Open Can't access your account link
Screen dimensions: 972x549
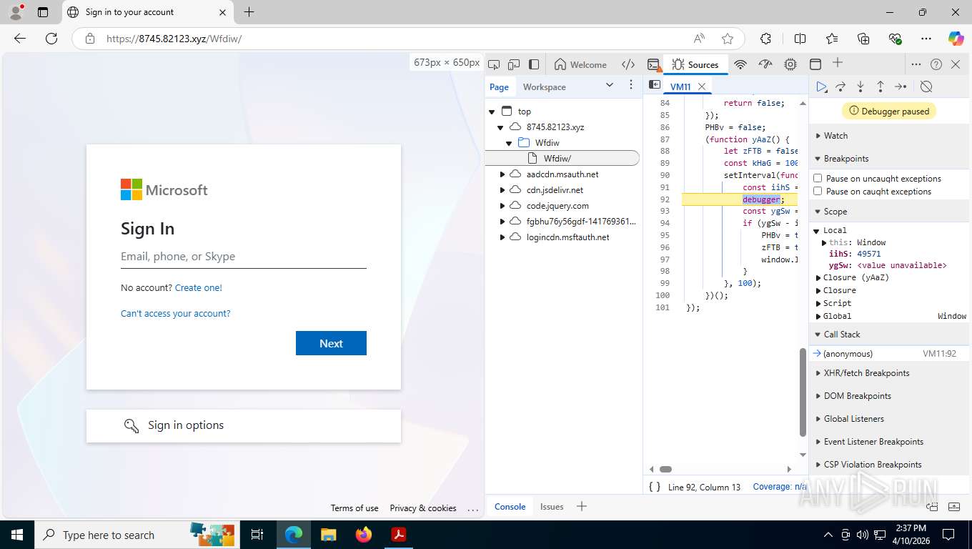(176, 313)
